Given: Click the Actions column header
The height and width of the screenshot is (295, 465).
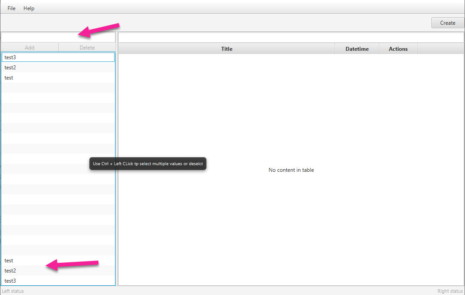Looking at the screenshot, I should [397, 49].
